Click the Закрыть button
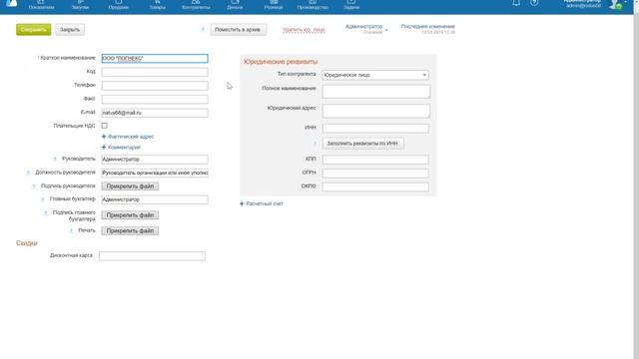Viewport: 639px width, 359px height. (70, 30)
